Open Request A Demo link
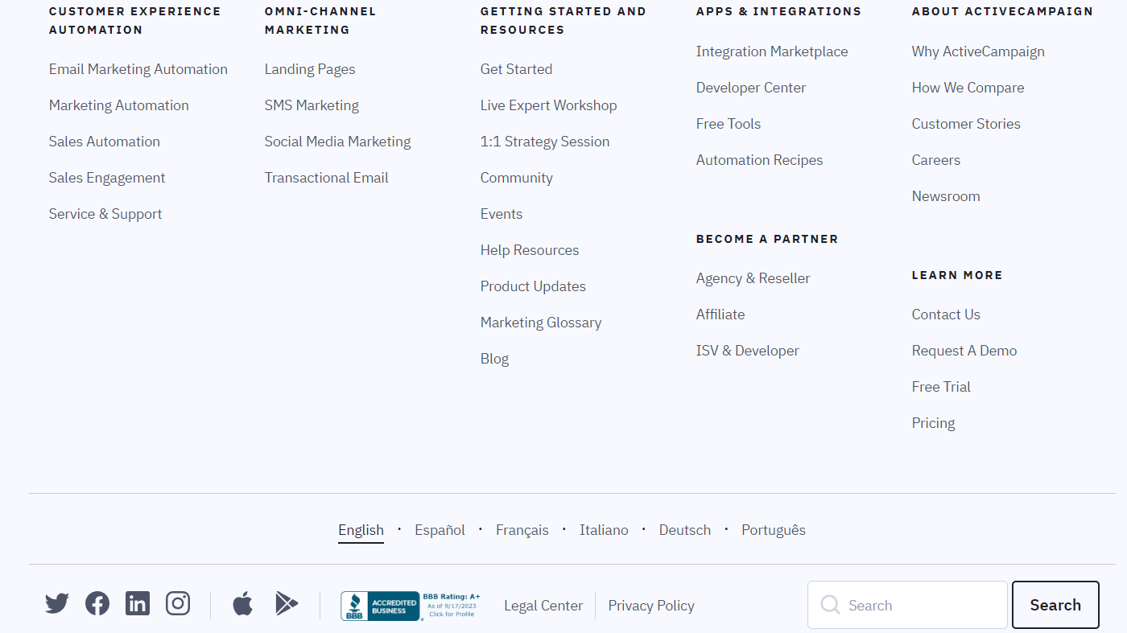This screenshot has width=1127, height=633. [964, 351]
